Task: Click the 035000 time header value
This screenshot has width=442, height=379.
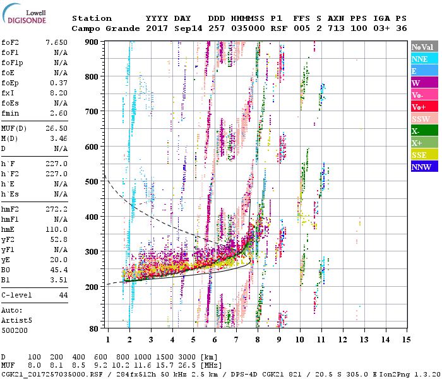Action: click(248, 28)
